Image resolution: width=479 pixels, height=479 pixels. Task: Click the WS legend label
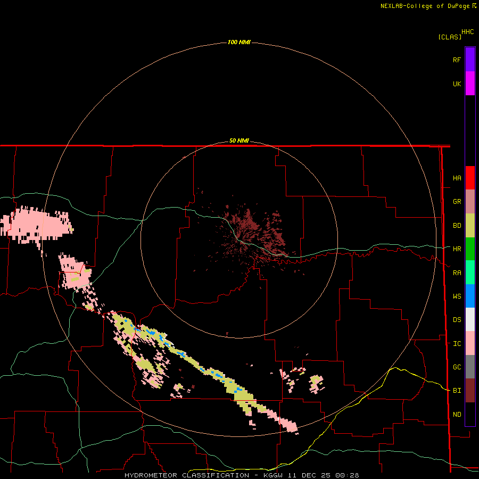click(x=457, y=296)
